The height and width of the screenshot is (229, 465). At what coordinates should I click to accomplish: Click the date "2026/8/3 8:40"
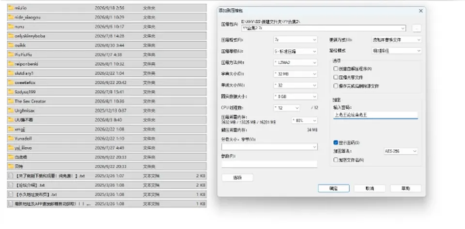108,120
